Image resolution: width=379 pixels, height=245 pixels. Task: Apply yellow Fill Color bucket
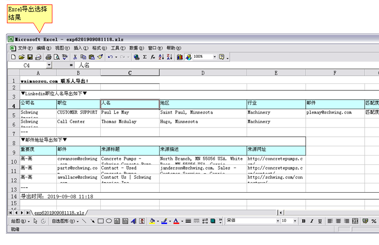(152, 221)
